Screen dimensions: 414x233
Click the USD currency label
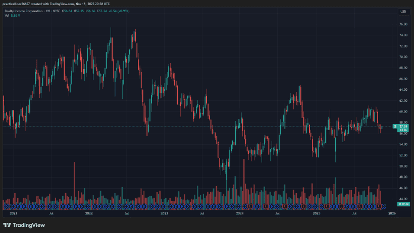coord(403,11)
